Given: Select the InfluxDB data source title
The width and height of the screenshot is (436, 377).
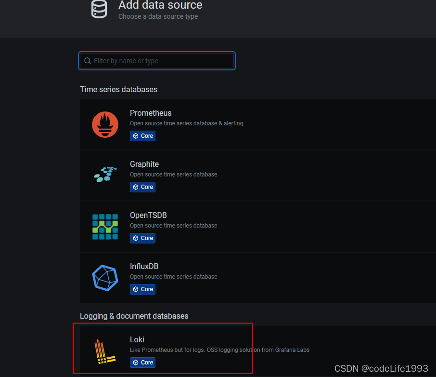Looking at the screenshot, I should point(144,267).
